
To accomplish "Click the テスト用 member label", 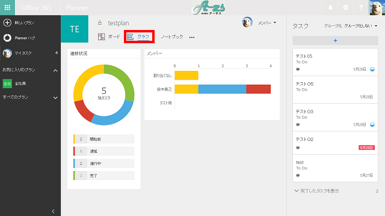I will tap(165, 103).
